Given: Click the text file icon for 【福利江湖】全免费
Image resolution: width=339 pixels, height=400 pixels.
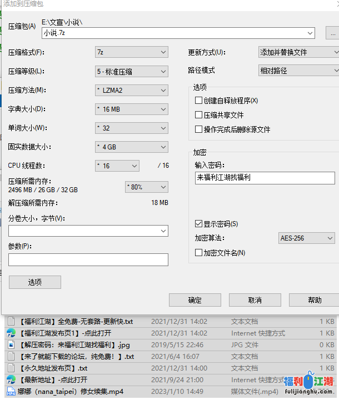Looking at the screenshot, I should tap(11, 322).
